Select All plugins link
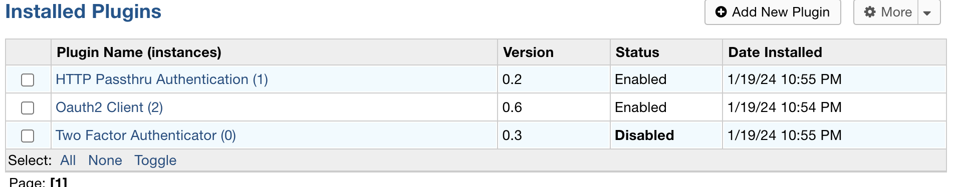This screenshot has height=187, width=953. pyautogui.click(x=68, y=160)
